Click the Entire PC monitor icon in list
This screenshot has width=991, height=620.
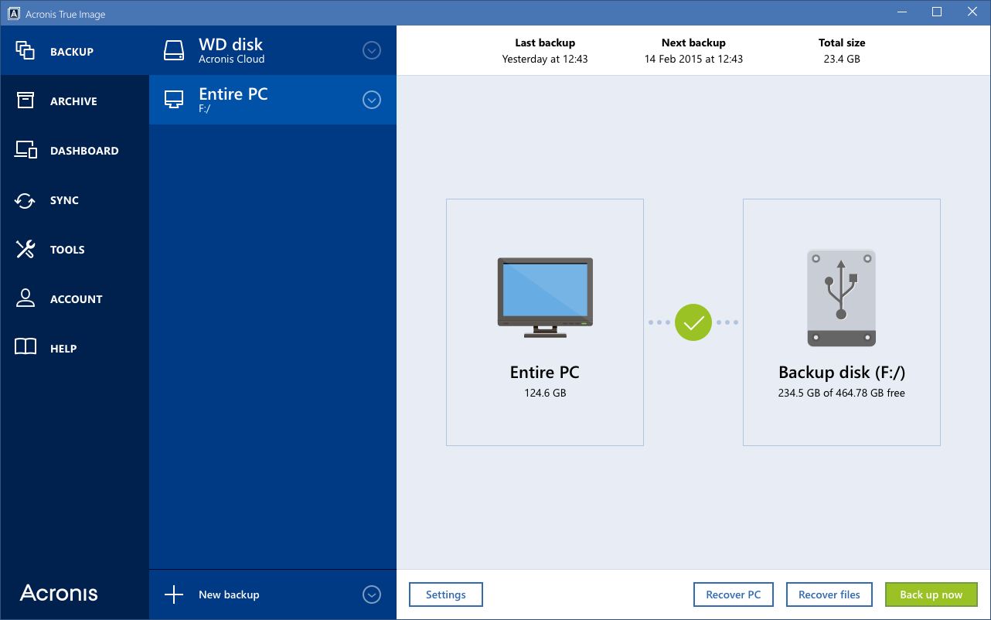coord(174,100)
